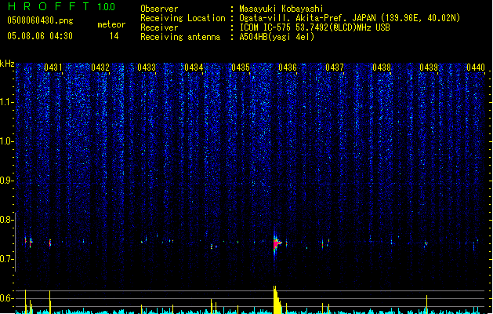The image size is (493, 314).
Task: Click the 0434 time marker
Action: 194,68
